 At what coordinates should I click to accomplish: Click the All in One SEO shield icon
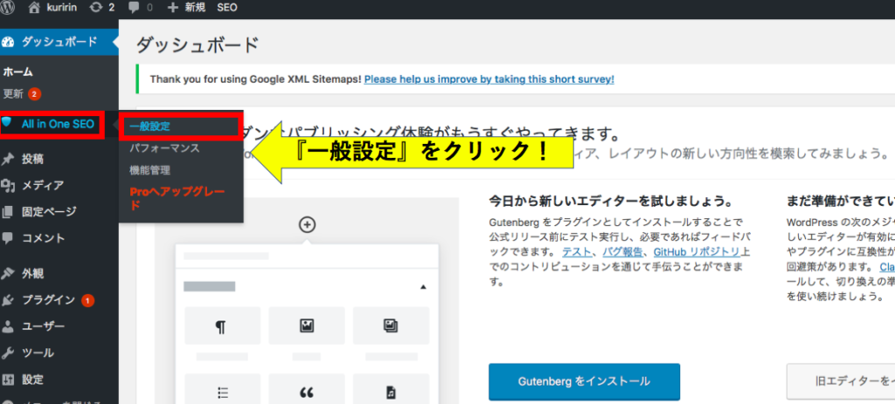pos(7,122)
